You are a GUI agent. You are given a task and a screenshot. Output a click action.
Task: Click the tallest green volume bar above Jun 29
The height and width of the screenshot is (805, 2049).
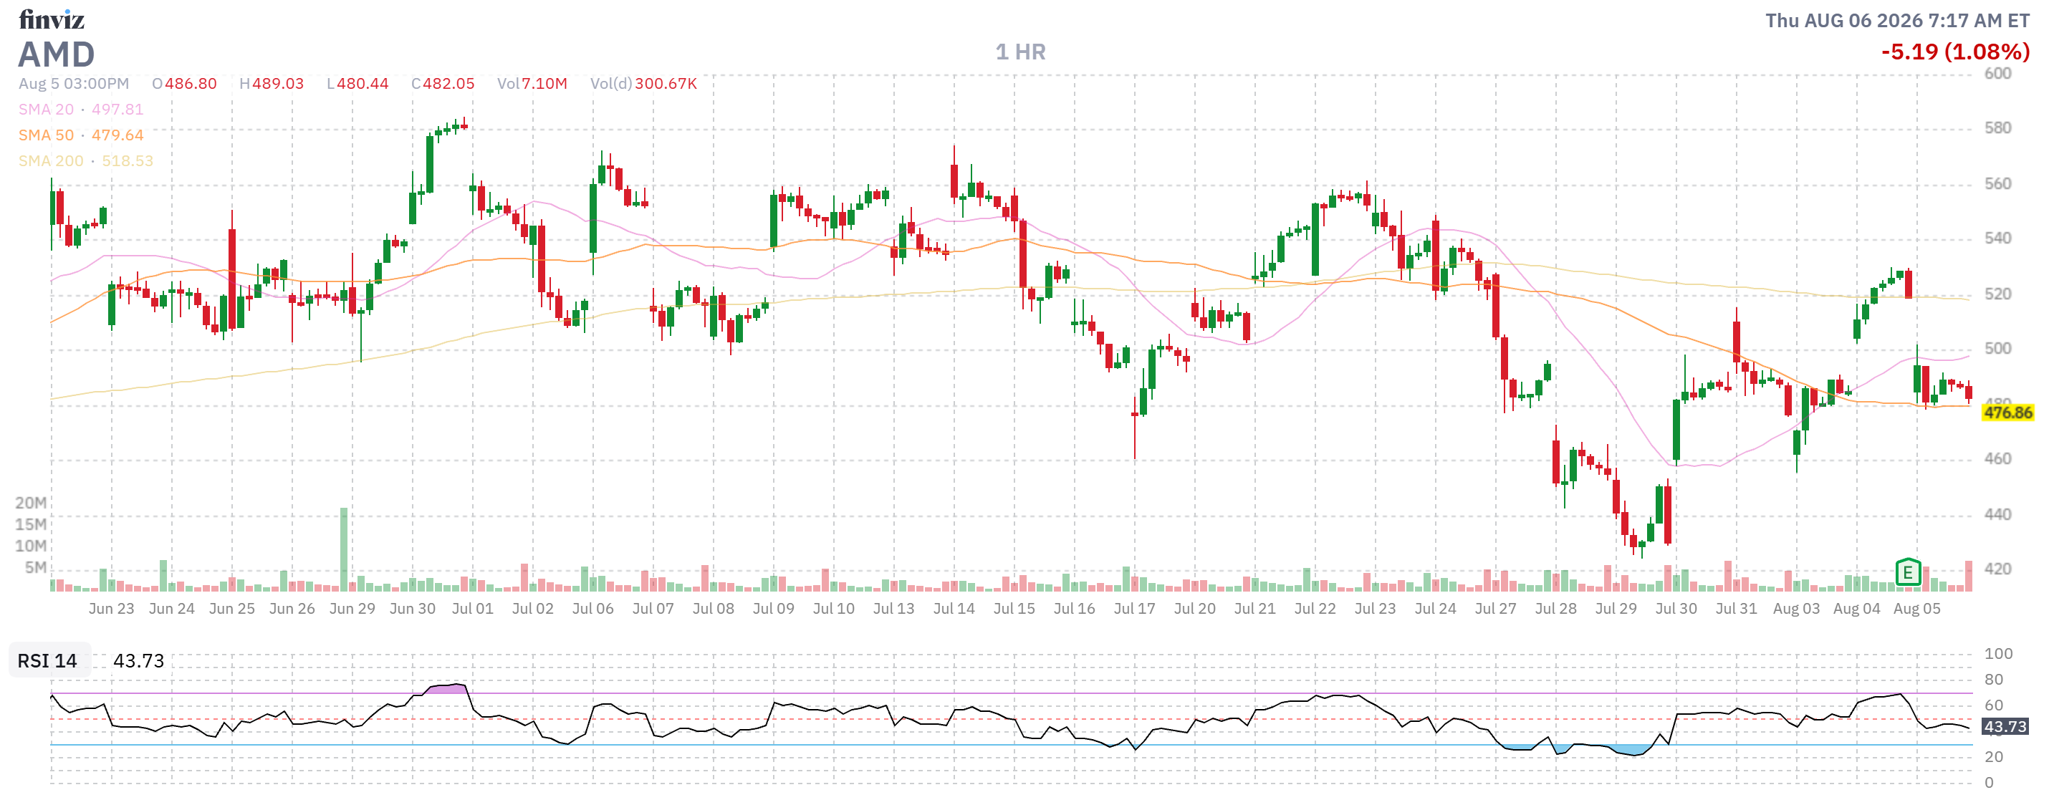(x=344, y=549)
